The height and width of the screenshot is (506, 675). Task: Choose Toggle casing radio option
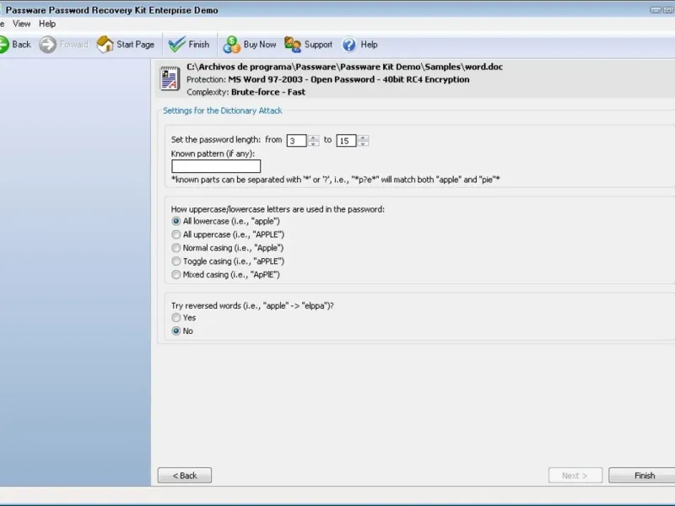[176, 261]
